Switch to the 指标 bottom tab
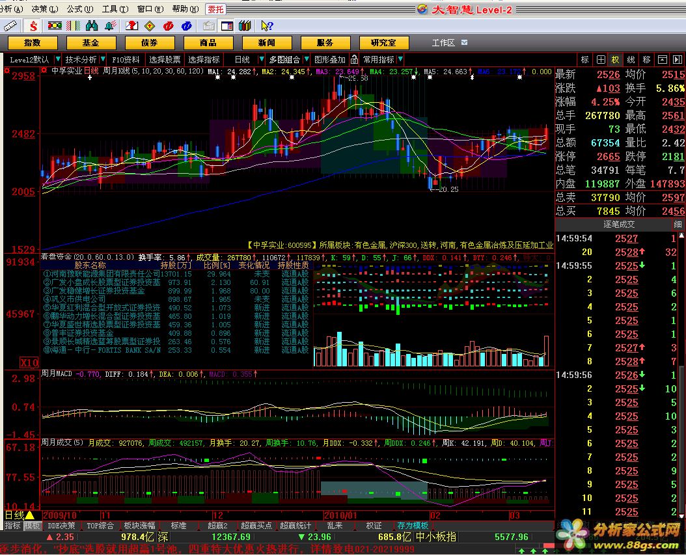The width and height of the screenshot is (686, 555). tap(12, 526)
